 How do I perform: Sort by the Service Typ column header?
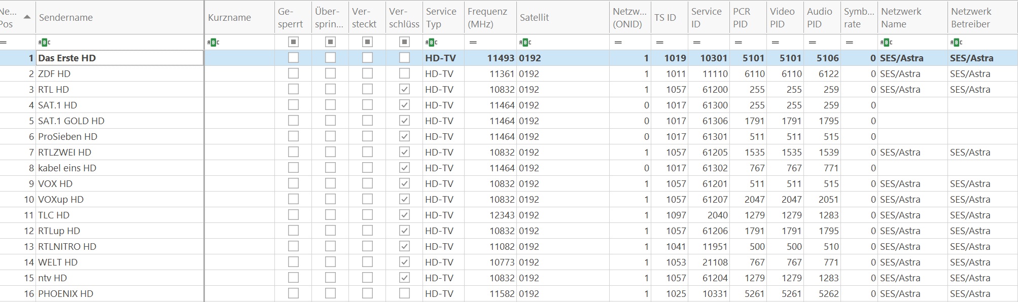443,17
